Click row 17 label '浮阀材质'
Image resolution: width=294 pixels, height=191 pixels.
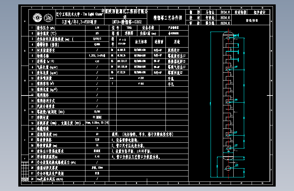tap(43, 118)
